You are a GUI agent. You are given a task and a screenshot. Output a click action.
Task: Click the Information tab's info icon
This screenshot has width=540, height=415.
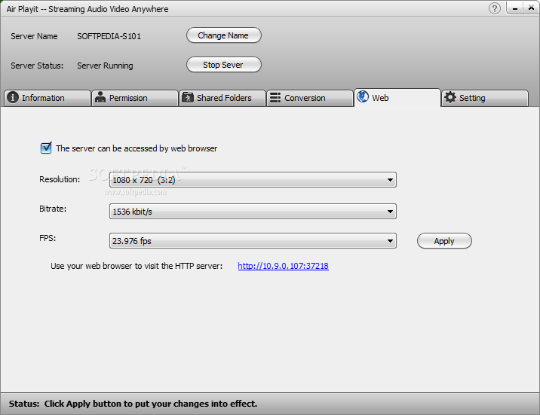point(13,98)
